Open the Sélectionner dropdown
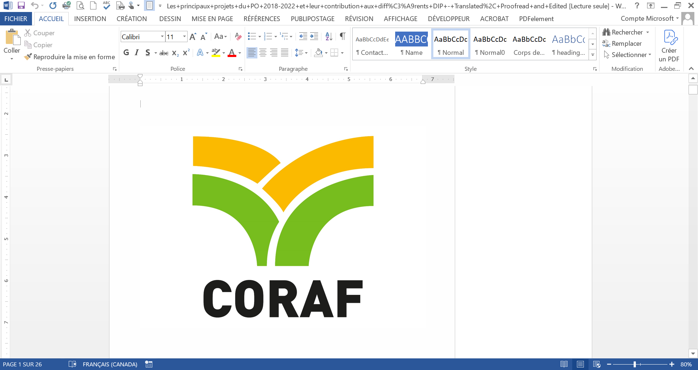This screenshot has width=698, height=370. (627, 55)
